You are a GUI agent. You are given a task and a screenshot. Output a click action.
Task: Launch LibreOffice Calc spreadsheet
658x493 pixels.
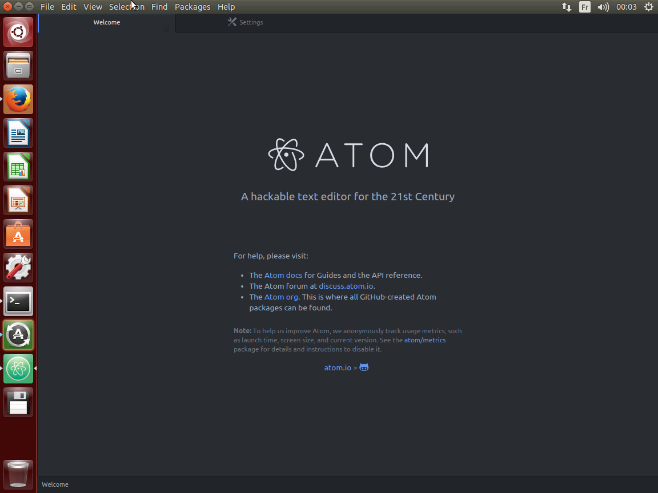pos(18,167)
